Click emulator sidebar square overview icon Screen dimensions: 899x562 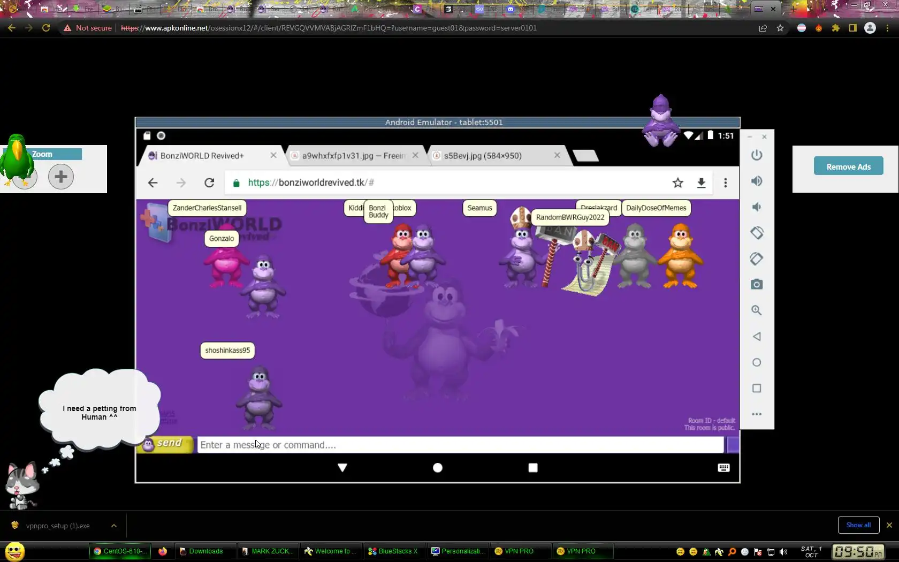757,388
